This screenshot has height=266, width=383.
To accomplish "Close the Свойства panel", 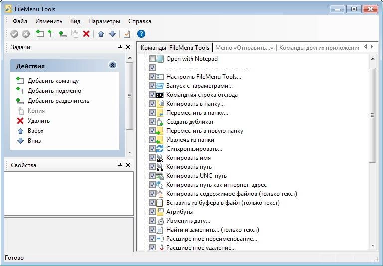I will (x=128, y=165).
